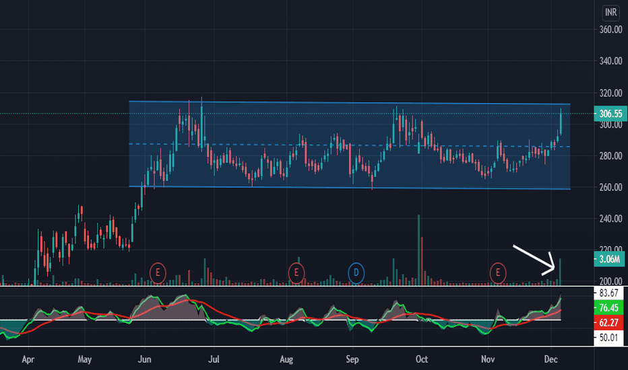
Task: Click the 320.00 price axis label
Action: point(610,94)
